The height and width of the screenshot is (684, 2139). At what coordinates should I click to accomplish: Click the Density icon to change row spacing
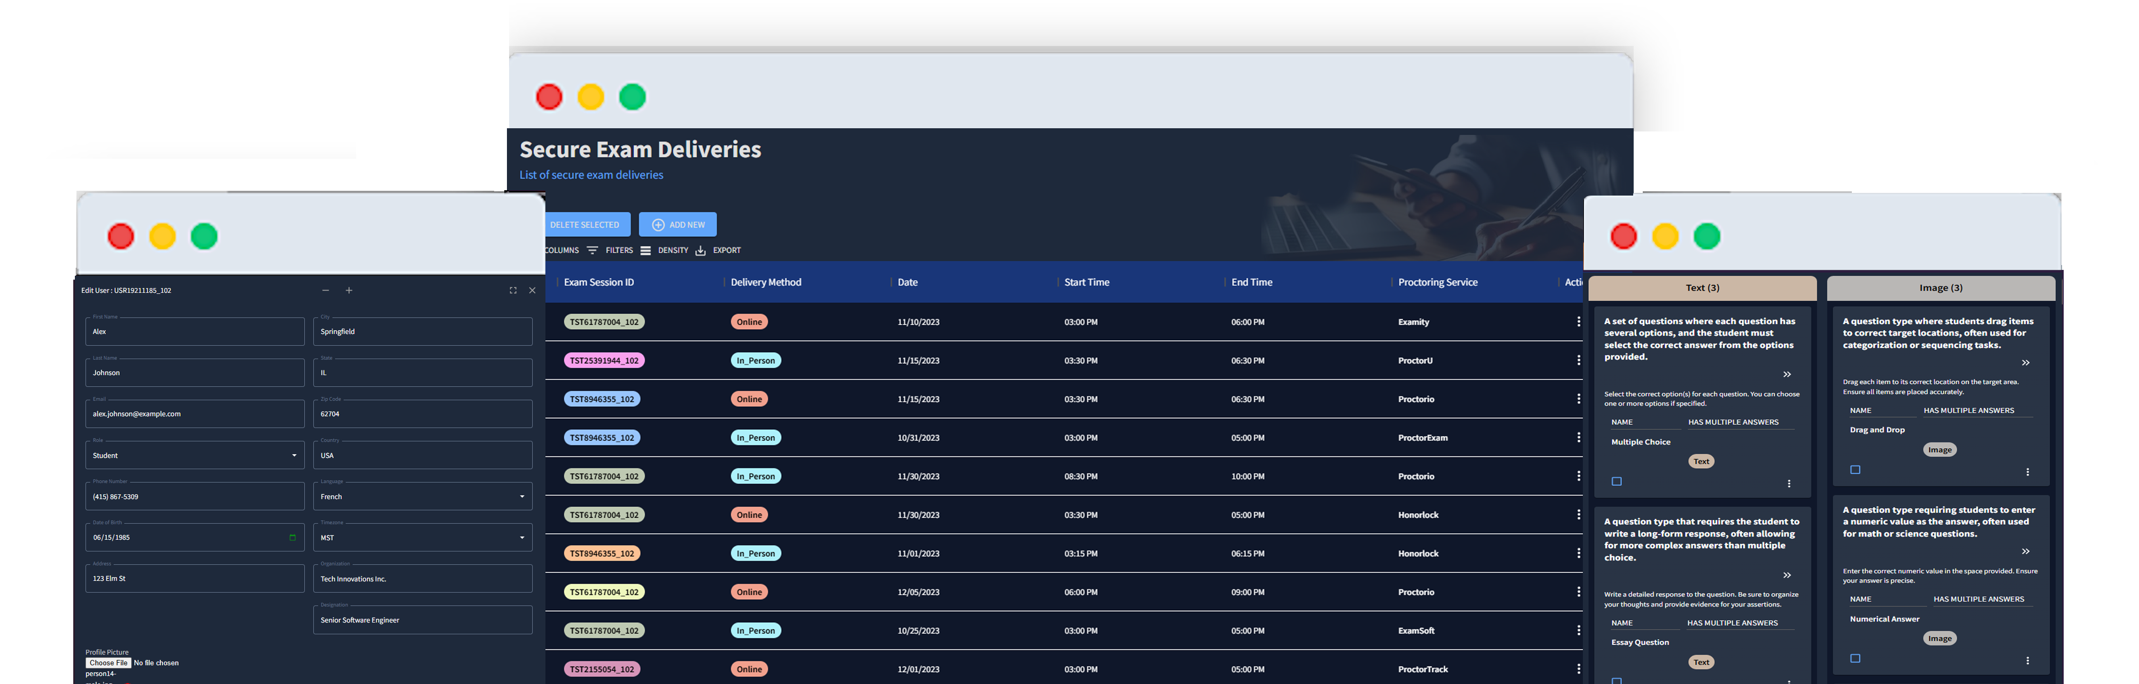point(647,250)
